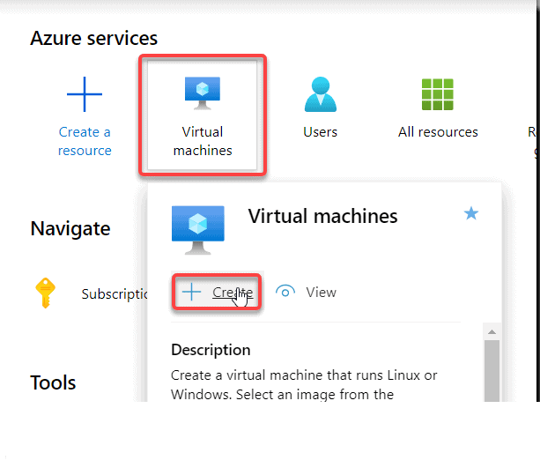The image size is (540, 475).
Task: Toggle the favorite star for Virtual machines
Action: coord(471,213)
